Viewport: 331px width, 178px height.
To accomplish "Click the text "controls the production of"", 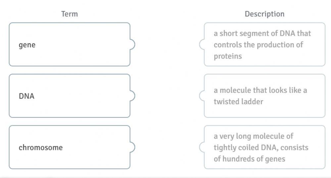I will [x=258, y=45].
